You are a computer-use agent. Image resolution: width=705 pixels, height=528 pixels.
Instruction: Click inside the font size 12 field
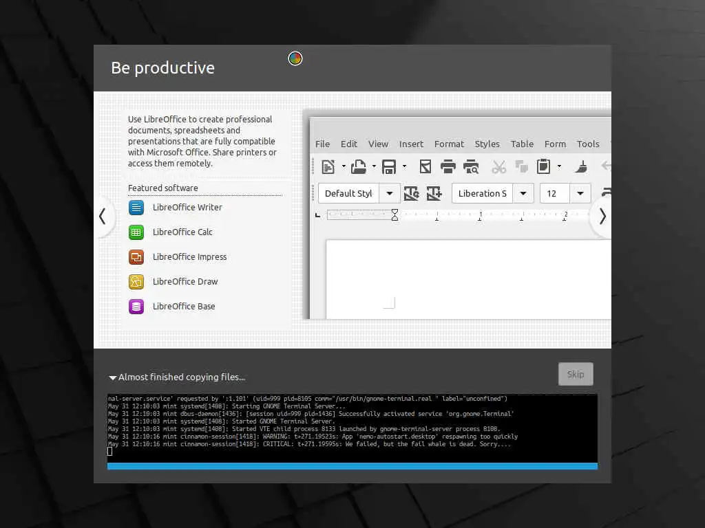[554, 193]
